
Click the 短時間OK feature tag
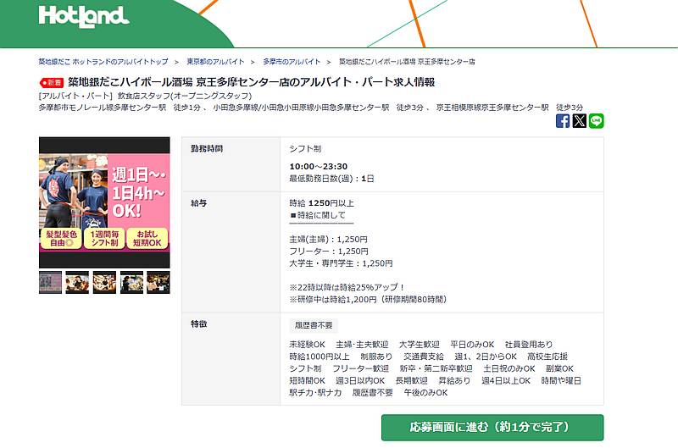click(x=307, y=380)
